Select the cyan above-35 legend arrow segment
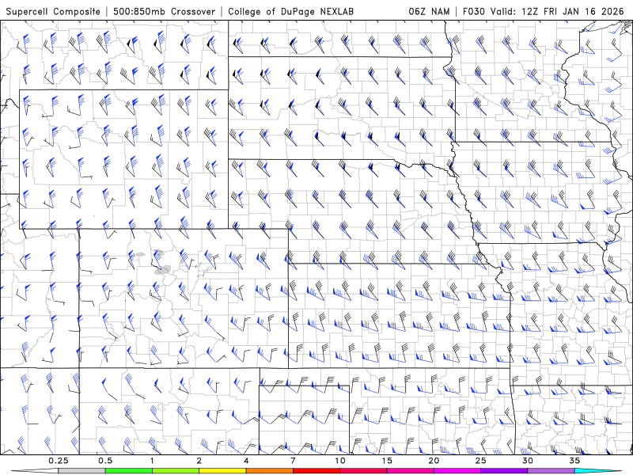Screen dimensions: 633x475 599,471
